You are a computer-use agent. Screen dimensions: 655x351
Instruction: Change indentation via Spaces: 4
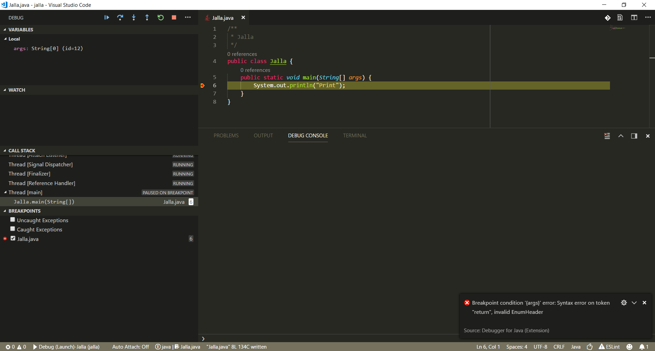(516, 347)
